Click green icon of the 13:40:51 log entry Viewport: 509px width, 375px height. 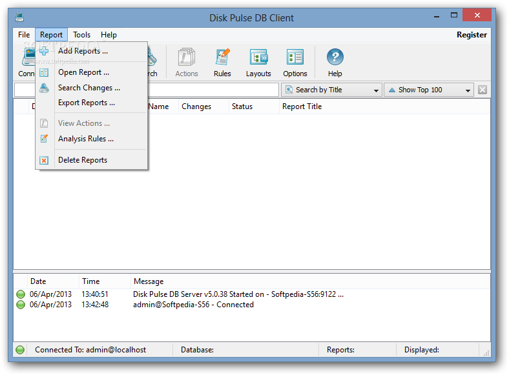point(21,294)
